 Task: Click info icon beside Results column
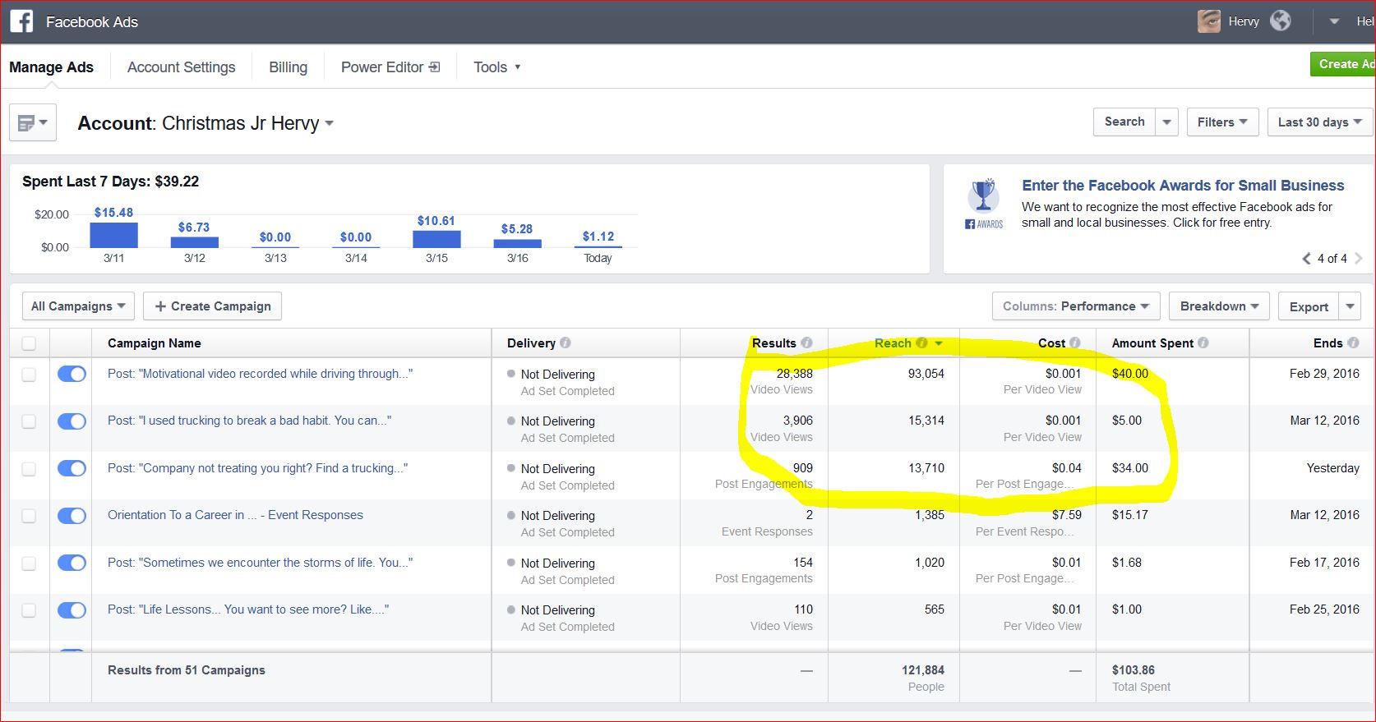click(806, 343)
